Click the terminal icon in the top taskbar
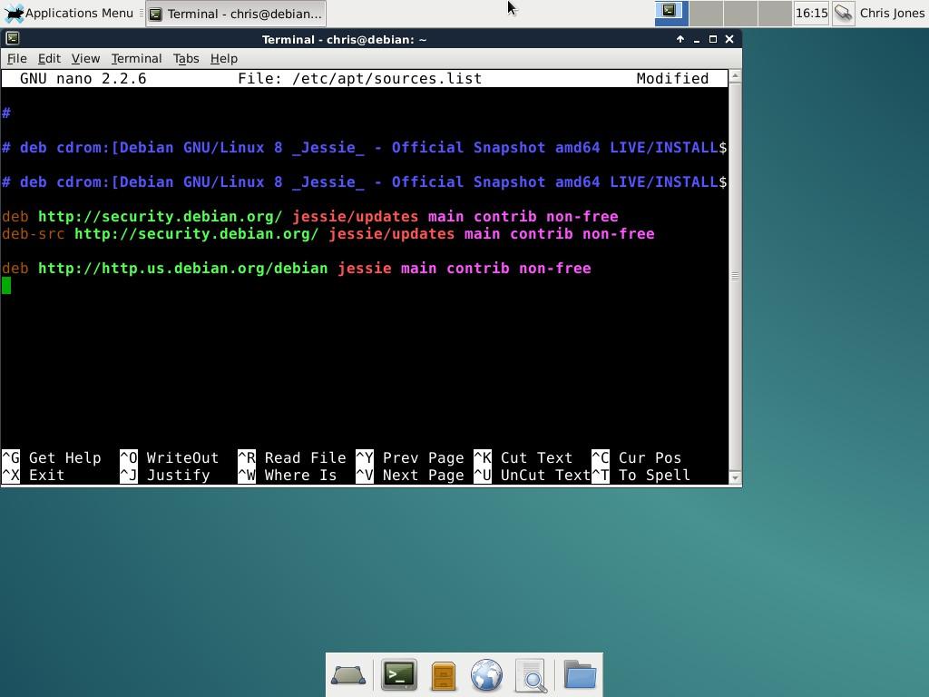The width and height of the screenshot is (929, 697). coord(156,13)
